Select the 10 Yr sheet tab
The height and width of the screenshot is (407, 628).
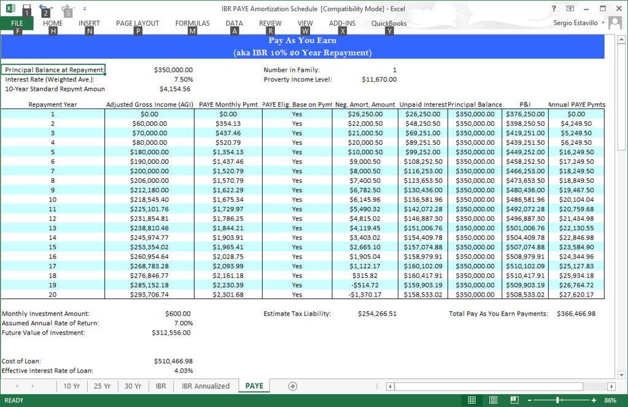click(72, 386)
